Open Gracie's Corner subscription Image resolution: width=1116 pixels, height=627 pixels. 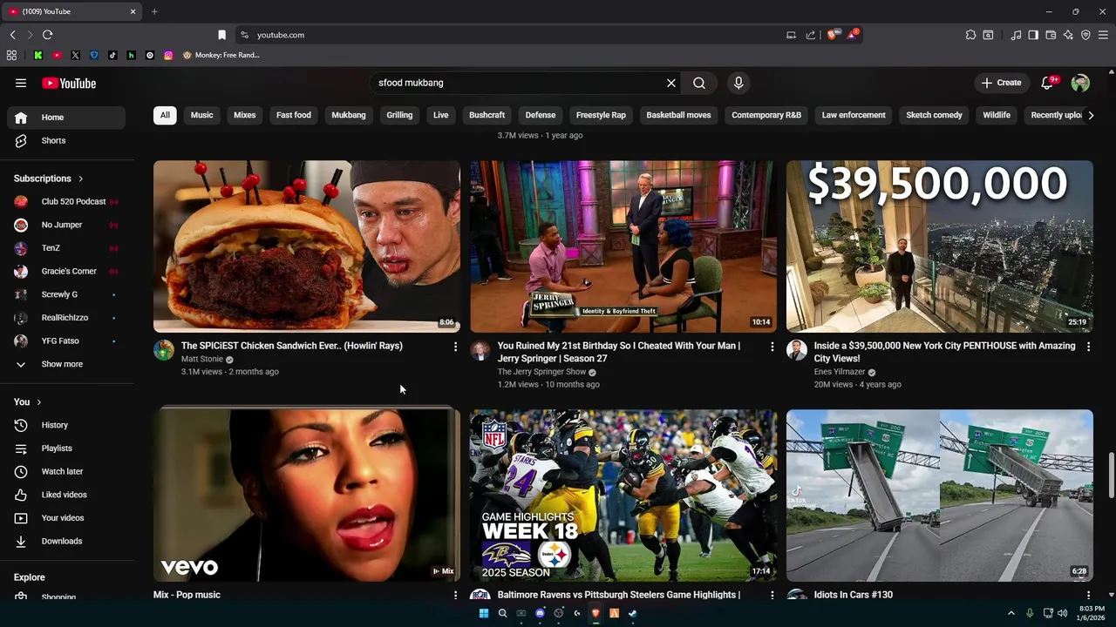click(66, 271)
